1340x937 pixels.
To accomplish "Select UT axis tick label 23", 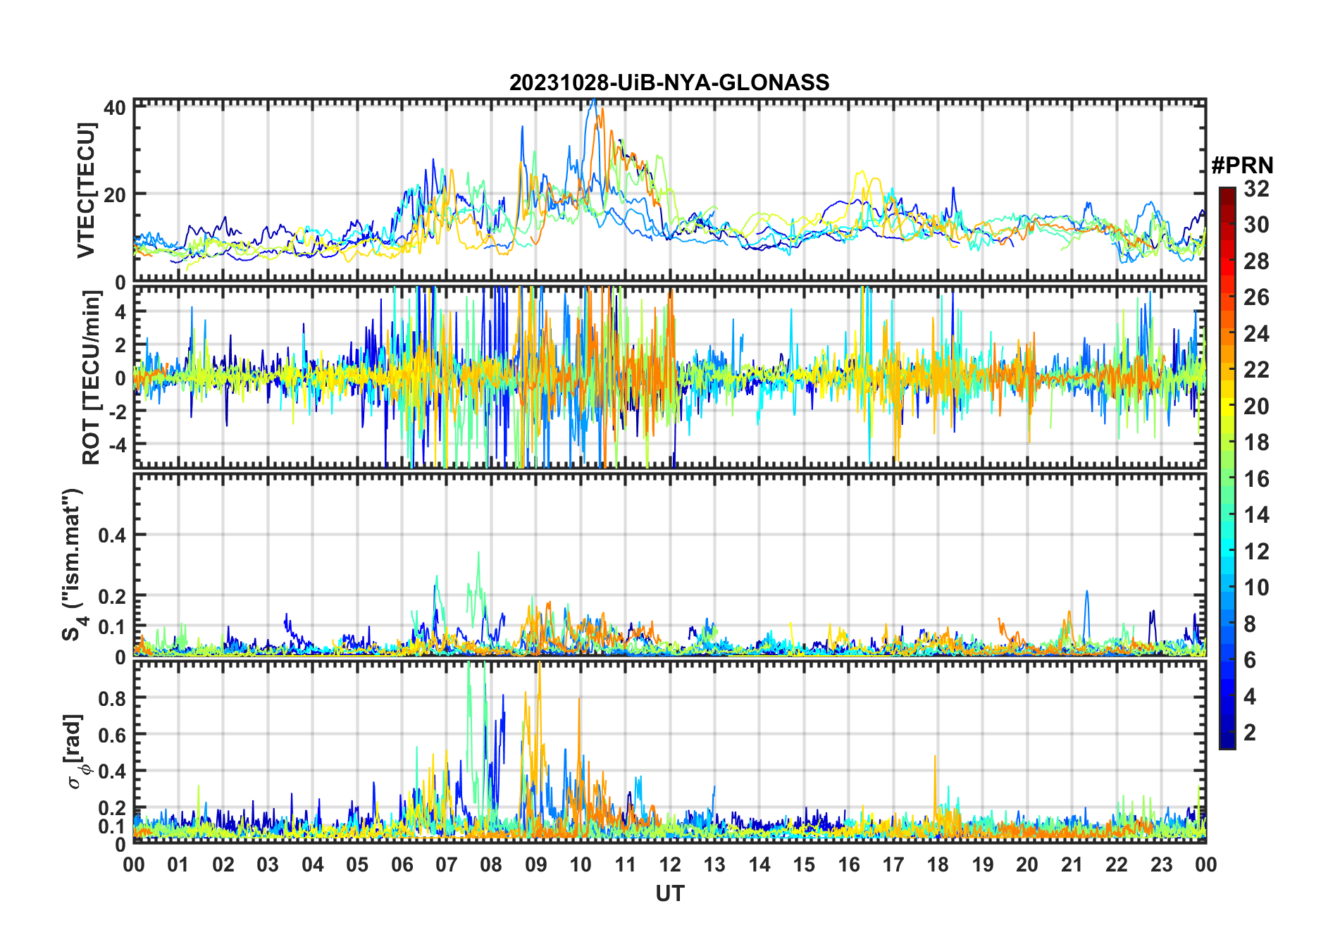I will point(1161,864).
